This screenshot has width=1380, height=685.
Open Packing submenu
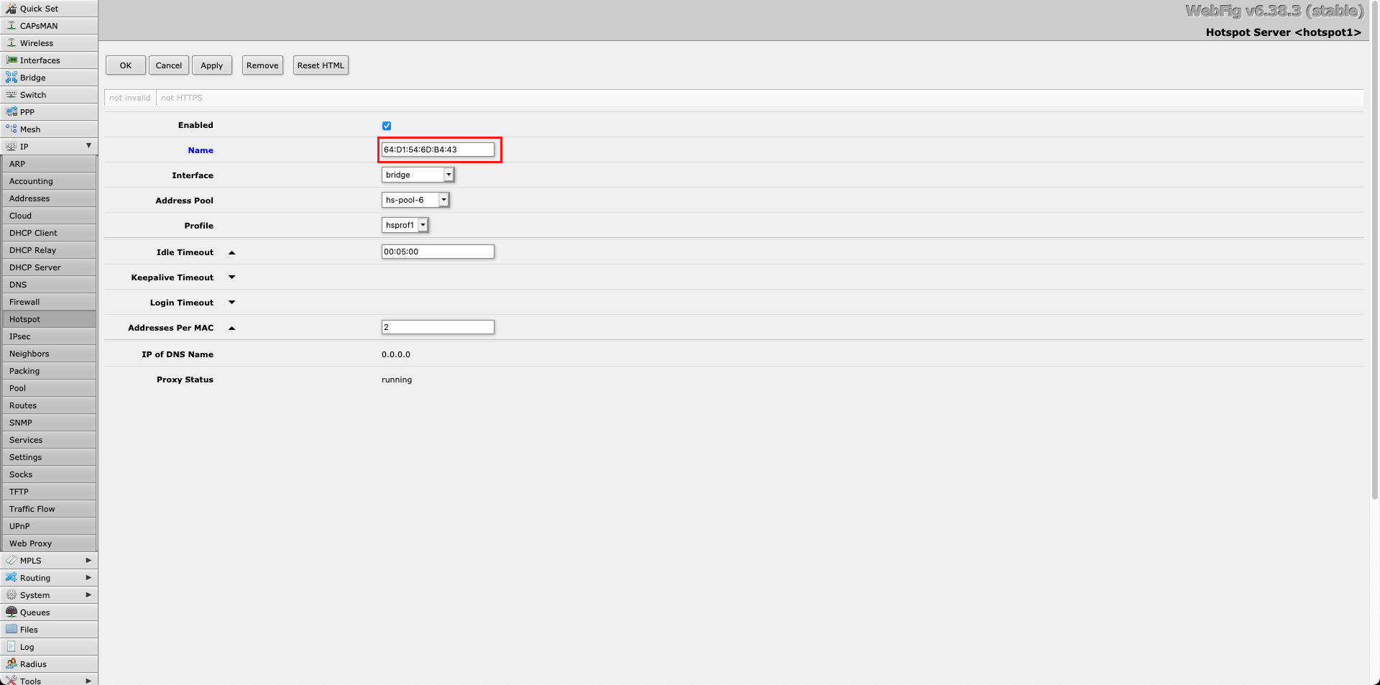coord(50,371)
